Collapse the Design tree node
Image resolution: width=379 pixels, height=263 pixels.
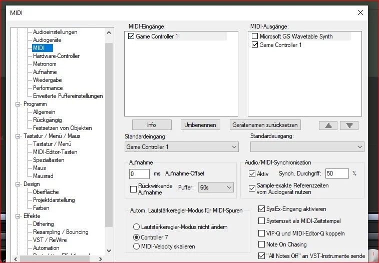(18, 184)
